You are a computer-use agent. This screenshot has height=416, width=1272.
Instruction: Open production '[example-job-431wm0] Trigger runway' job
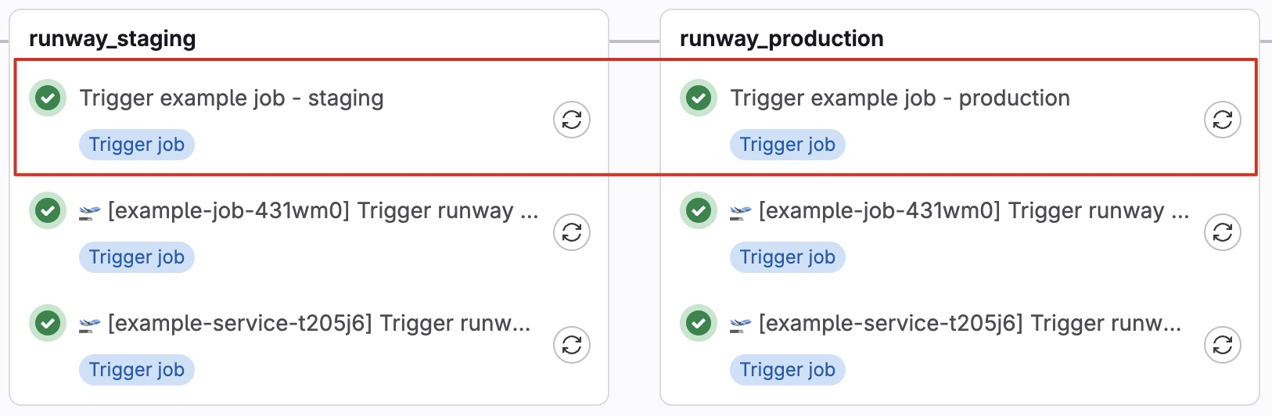pos(960,211)
